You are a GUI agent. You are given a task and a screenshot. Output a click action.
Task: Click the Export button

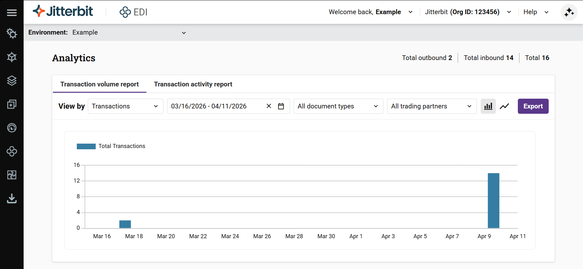[x=533, y=106]
